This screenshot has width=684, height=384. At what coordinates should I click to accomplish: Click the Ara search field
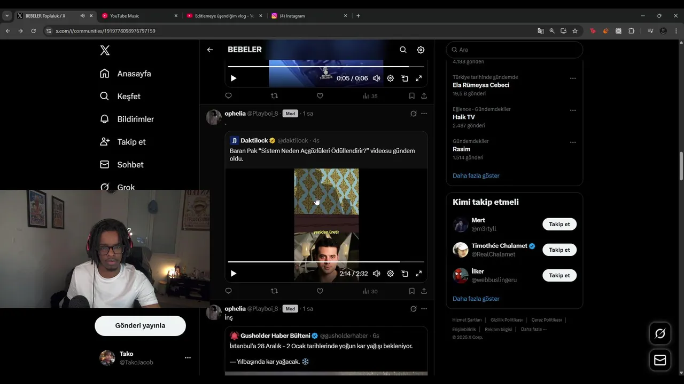click(515, 50)
